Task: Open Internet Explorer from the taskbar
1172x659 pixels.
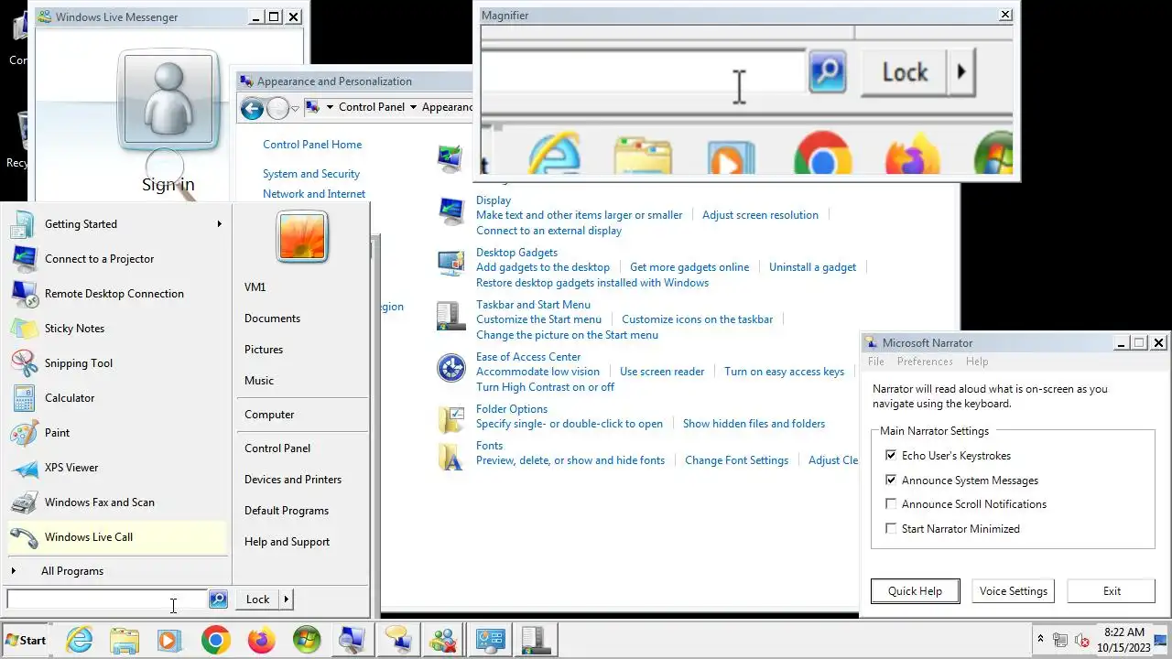Action: click(80, 640)
